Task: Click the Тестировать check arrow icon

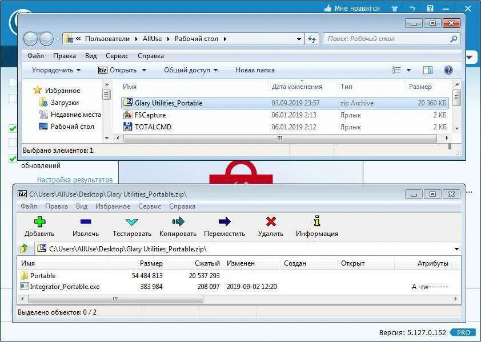Action: pos(132,222)
